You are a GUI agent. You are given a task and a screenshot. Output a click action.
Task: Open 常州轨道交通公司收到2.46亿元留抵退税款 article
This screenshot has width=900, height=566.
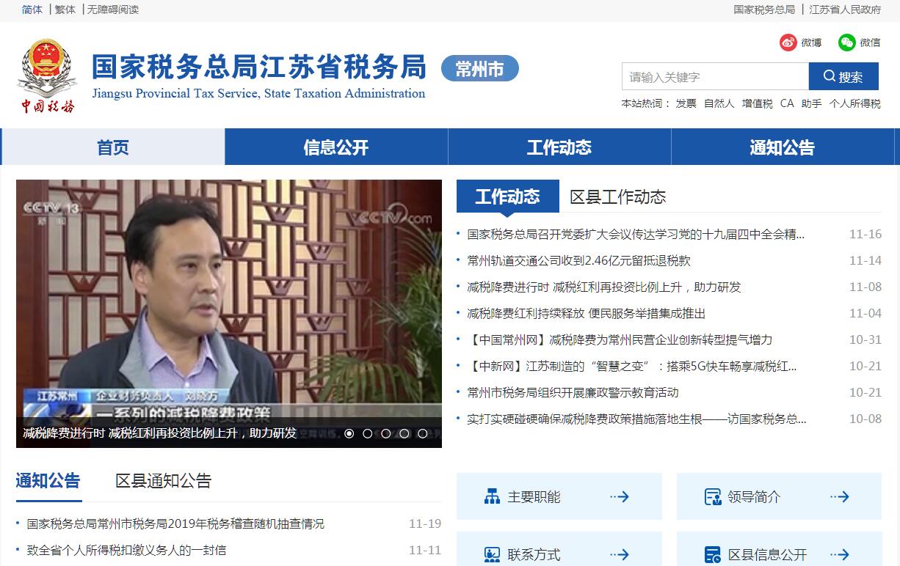click(579, 260)
